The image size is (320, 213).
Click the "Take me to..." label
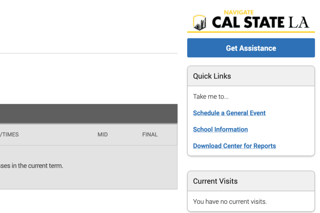coord(211,97)
